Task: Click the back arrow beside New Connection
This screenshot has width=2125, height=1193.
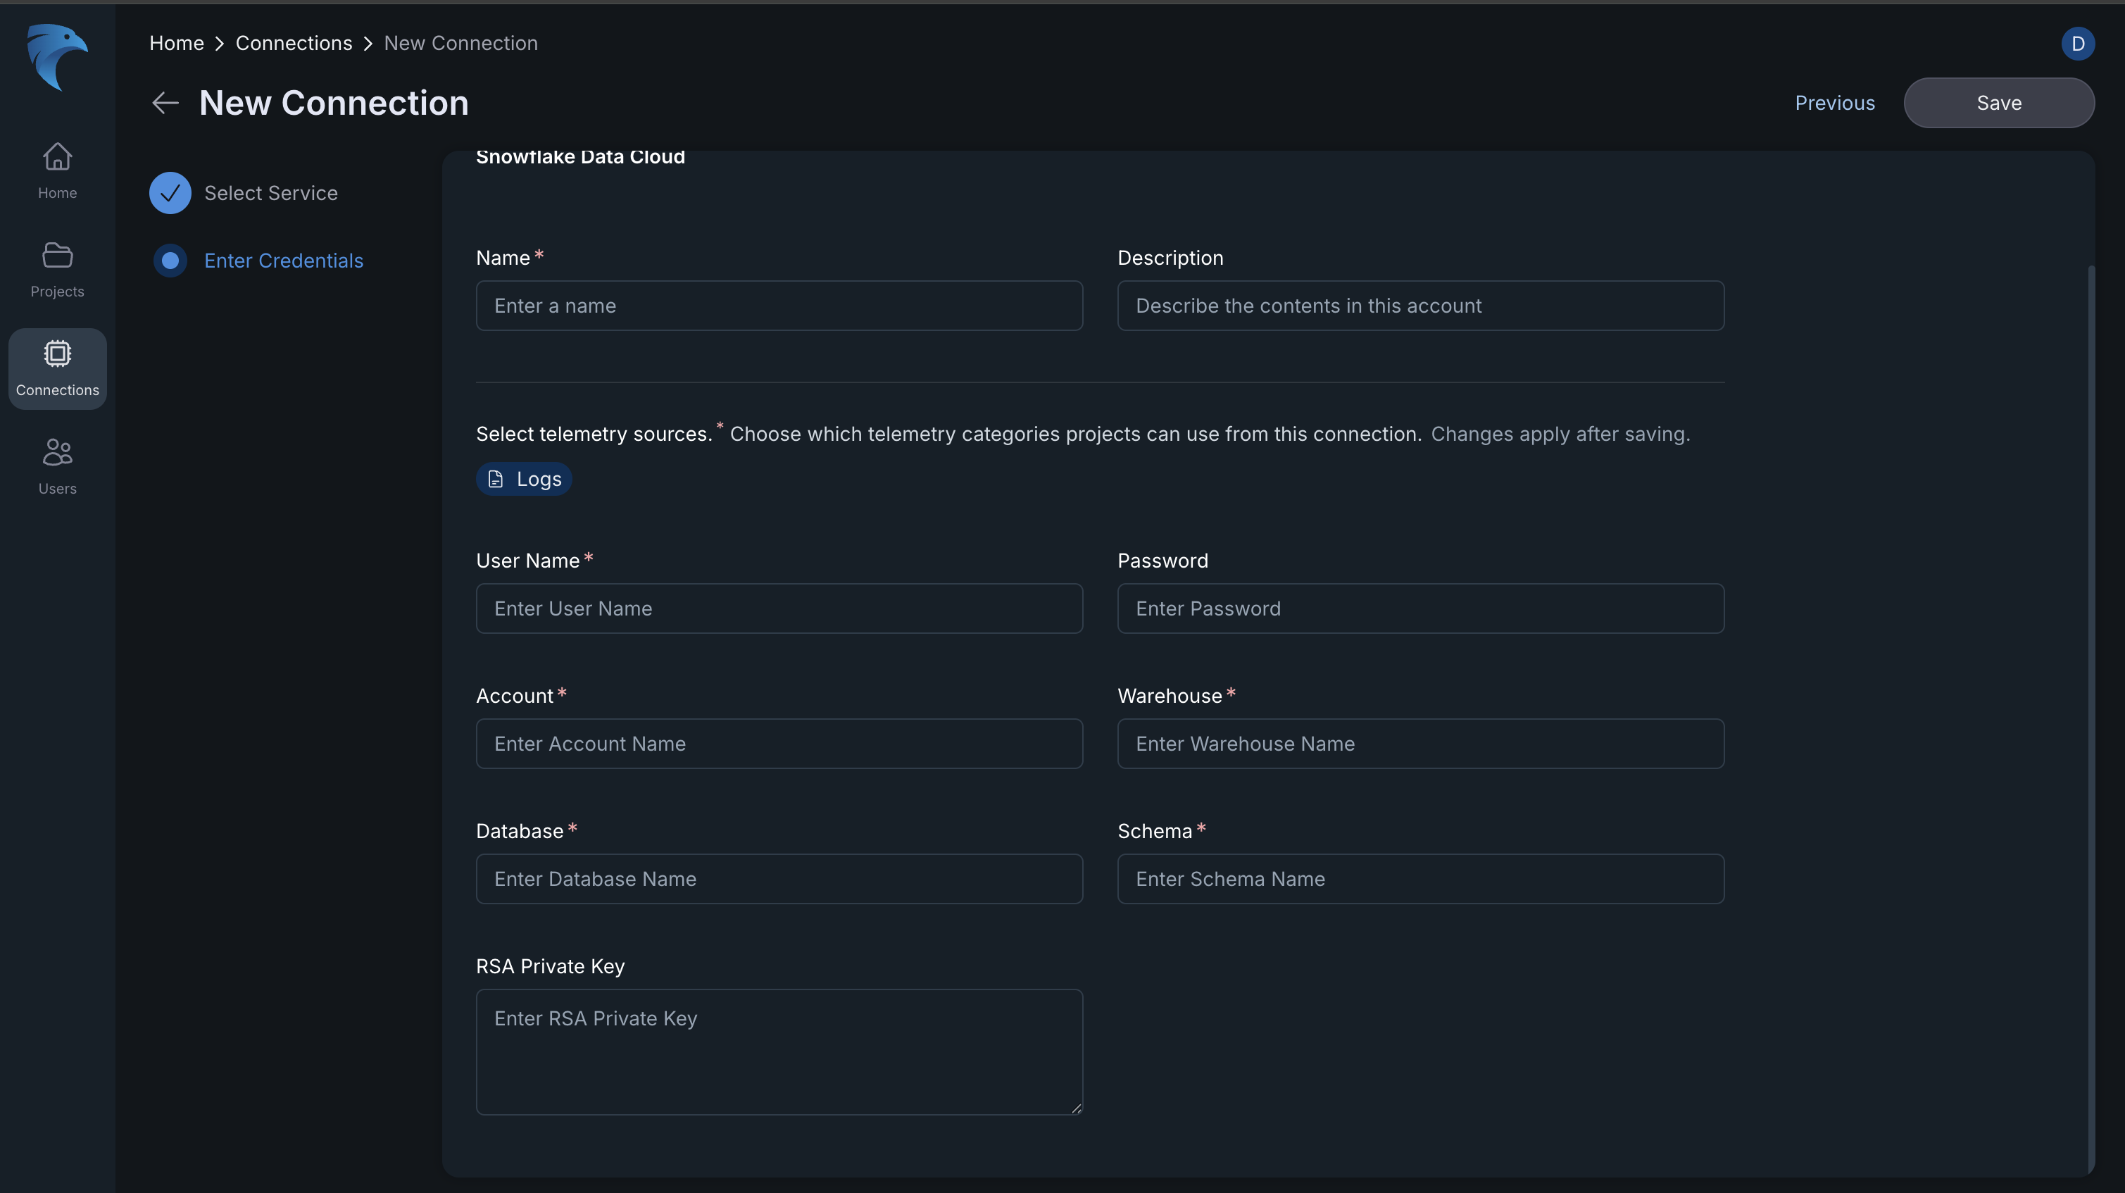Action: [x=165, y=103]
